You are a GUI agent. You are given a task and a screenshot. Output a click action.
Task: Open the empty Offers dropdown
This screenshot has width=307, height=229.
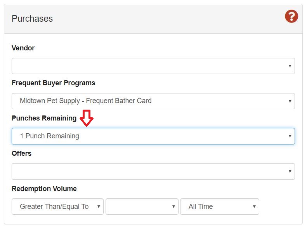pos(153,171)
